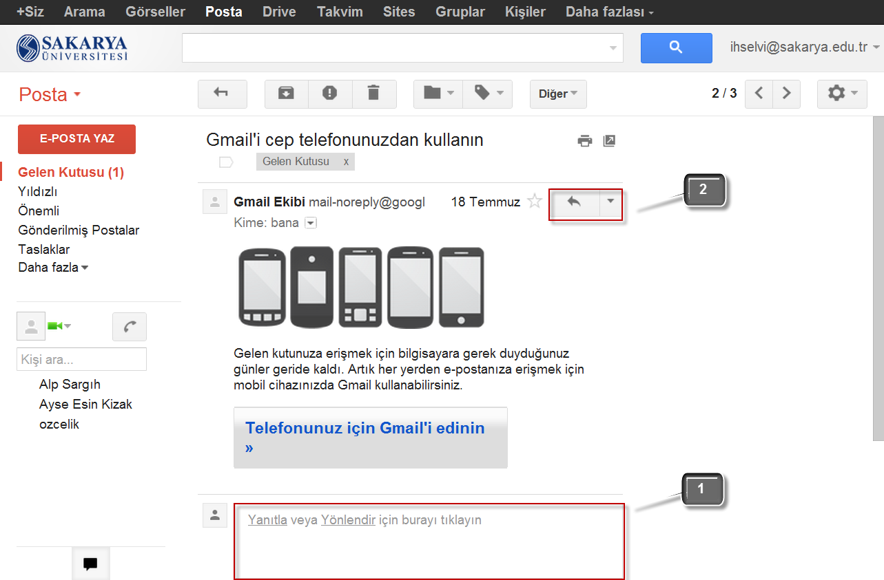The height and width of the screenshot is (580, 884).
Task: Go to the older message with the right chevron
Action: [x=787, y=94]
